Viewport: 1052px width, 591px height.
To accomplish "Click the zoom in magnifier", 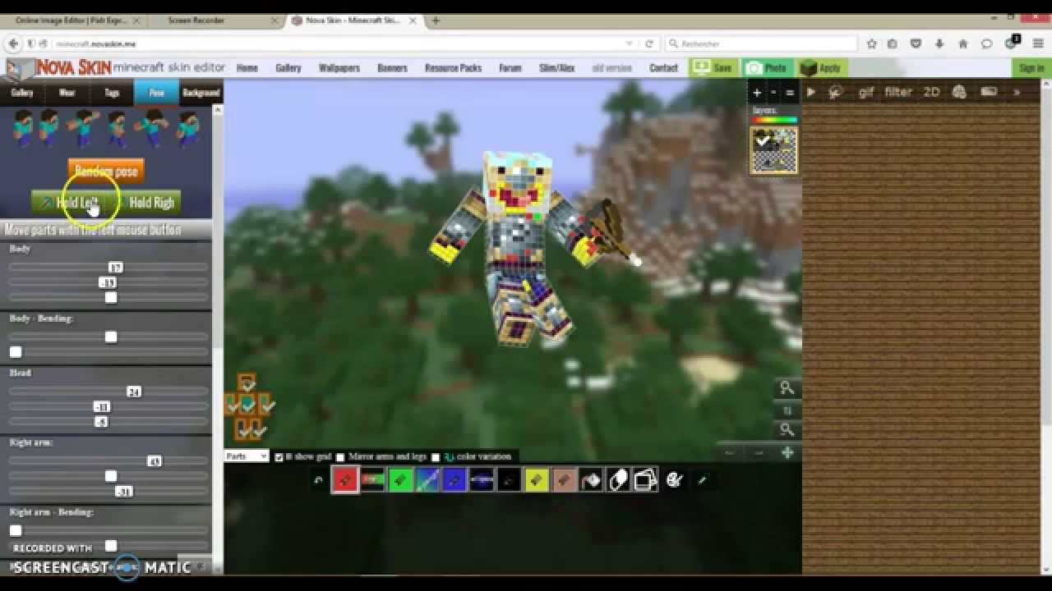I will coord(787,388).
